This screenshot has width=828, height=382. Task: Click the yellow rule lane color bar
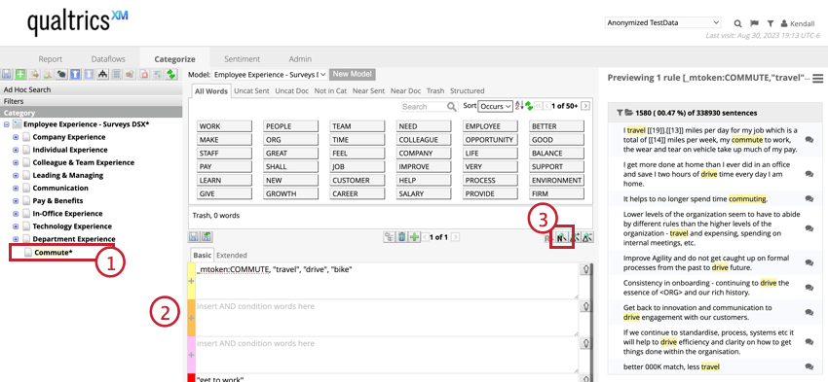point(191,281)
